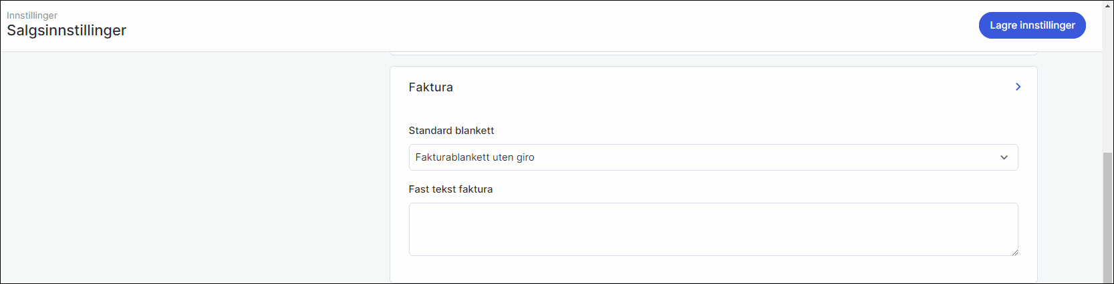The image size is (1114, 284).
Task: Open the Innstillinger breadcrumb link
Action: coord(32,15)
